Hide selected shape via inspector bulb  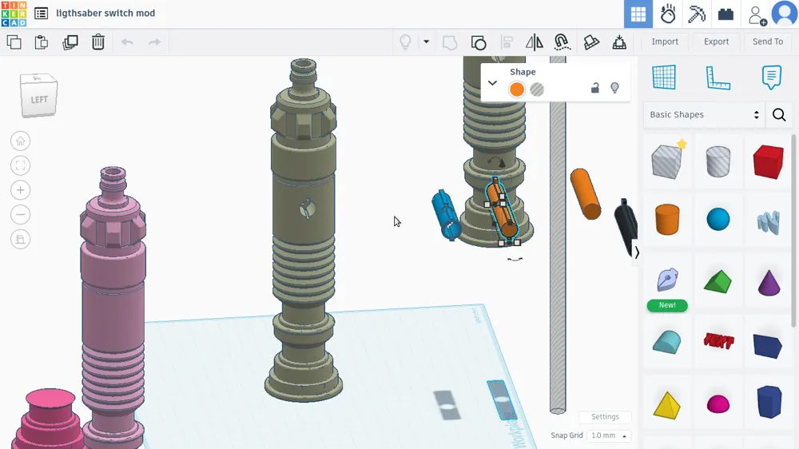coord(614,88)
